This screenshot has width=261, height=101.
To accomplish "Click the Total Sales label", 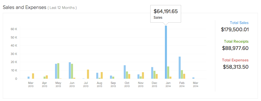I will 239,23.
